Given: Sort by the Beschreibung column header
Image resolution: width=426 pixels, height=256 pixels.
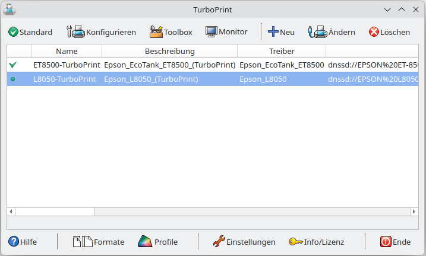Looking at the screenshot, I should pos(170,51).
